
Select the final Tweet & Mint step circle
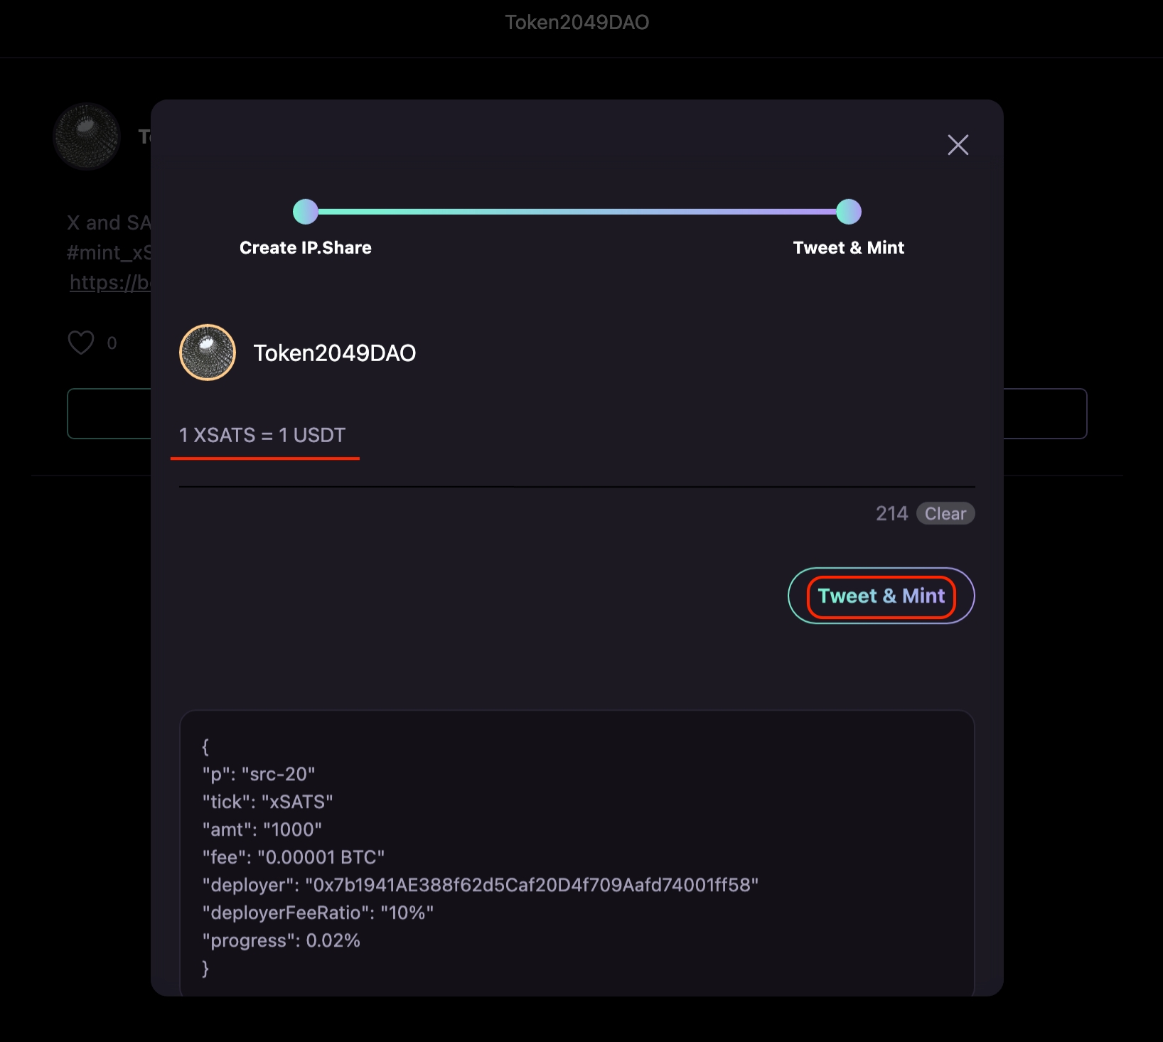click(848, 212)
